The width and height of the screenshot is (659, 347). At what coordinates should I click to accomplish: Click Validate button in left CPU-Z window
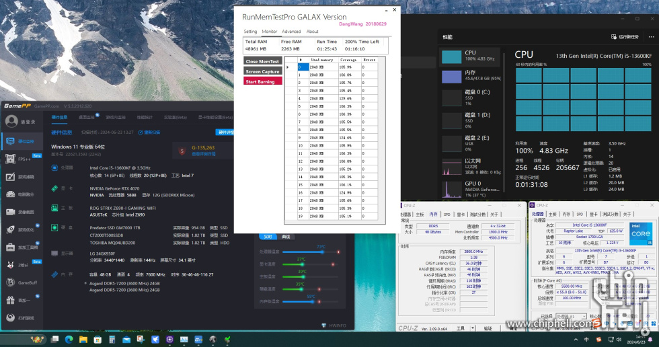point(488,328)
